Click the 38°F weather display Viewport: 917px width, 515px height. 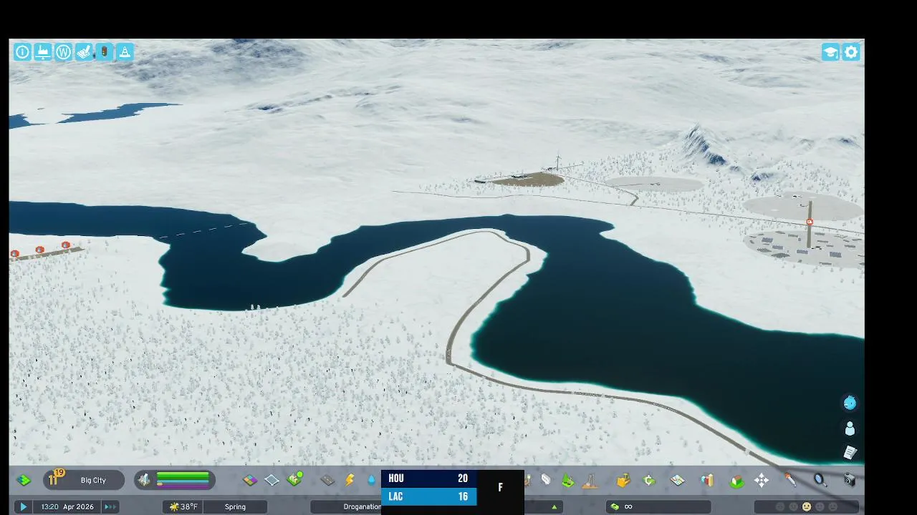coord(183,506)
